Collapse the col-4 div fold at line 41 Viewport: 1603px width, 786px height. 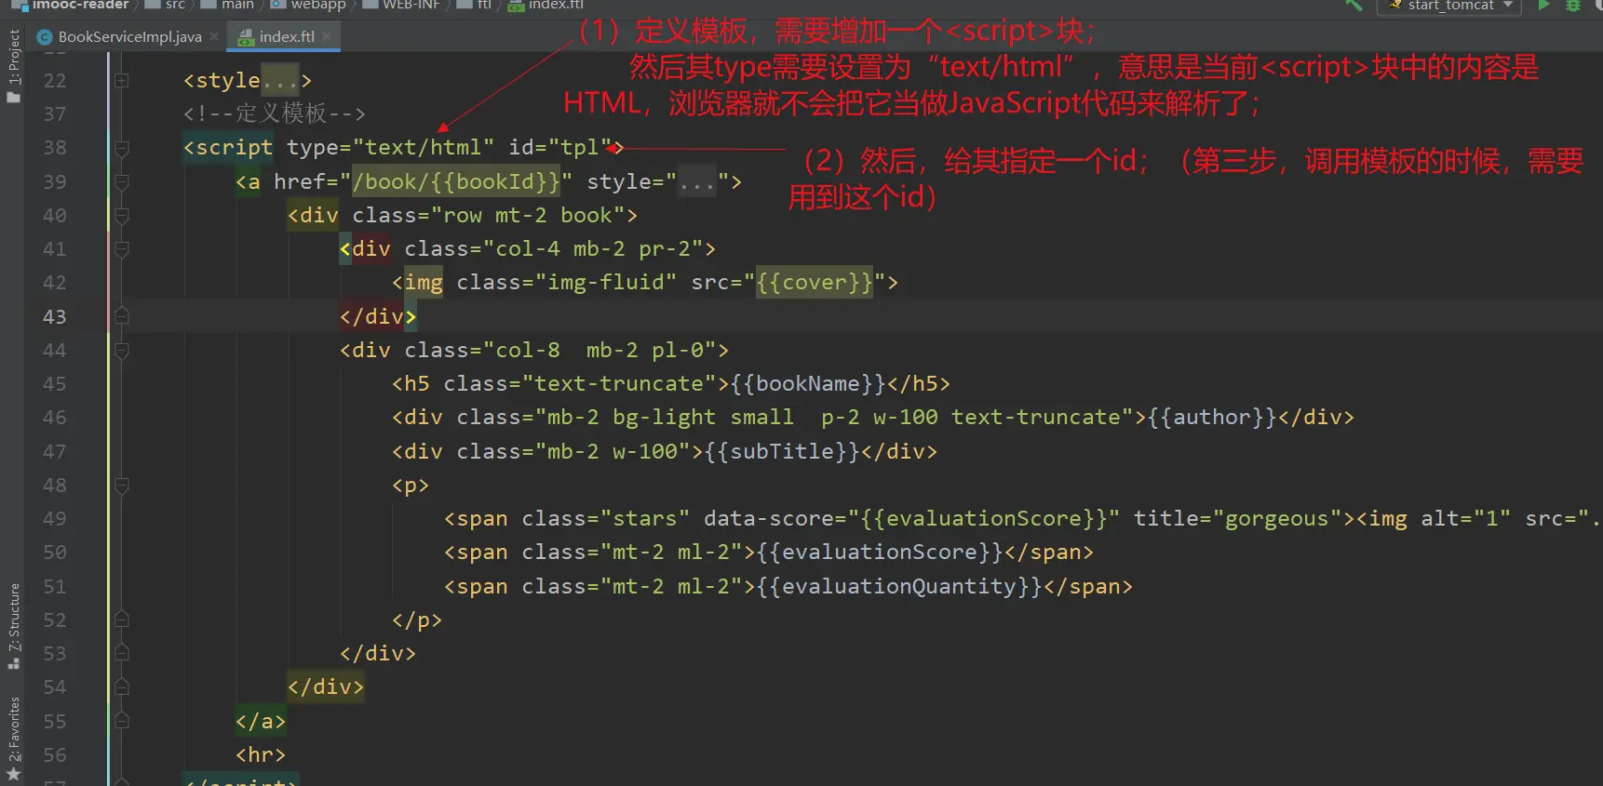[x=121, y=249]
